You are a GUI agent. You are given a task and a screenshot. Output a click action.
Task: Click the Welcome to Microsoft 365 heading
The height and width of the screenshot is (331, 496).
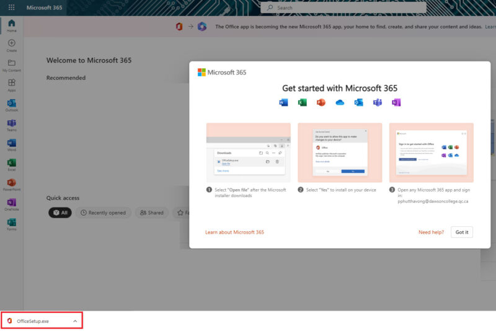89,60
